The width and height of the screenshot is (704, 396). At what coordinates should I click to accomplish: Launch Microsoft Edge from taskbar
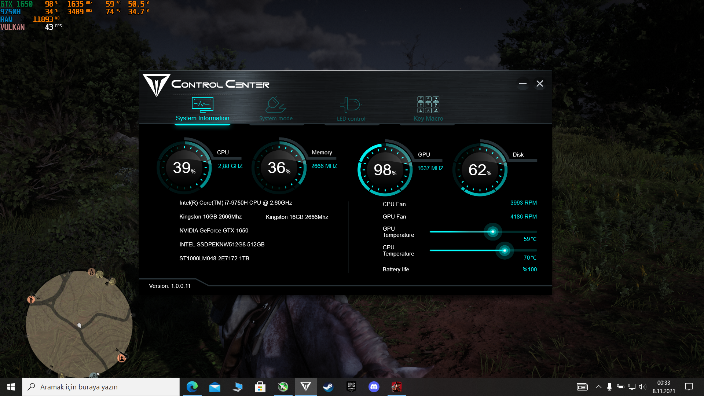point(192,387)
